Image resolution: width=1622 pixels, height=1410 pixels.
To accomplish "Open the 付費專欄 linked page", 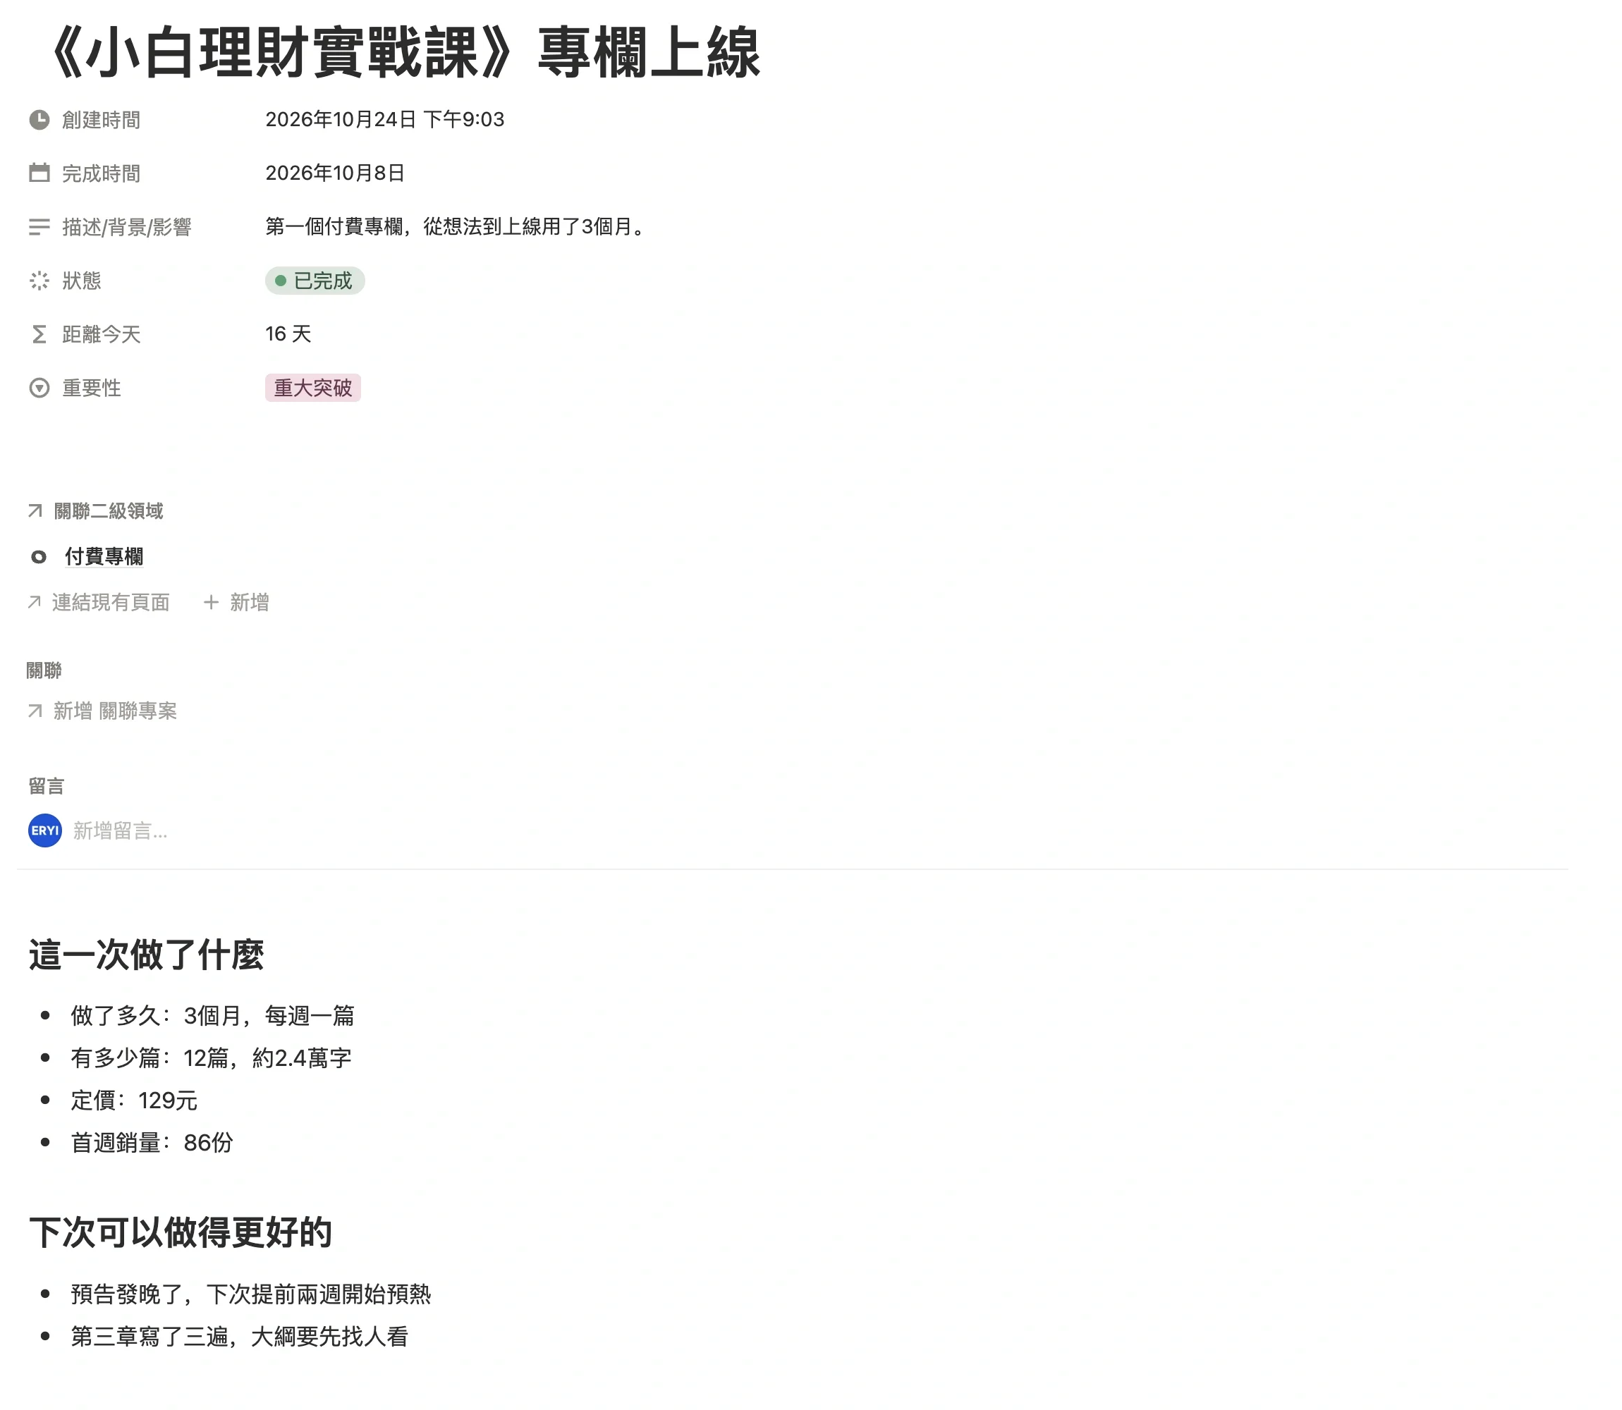I will coord(104,557).
